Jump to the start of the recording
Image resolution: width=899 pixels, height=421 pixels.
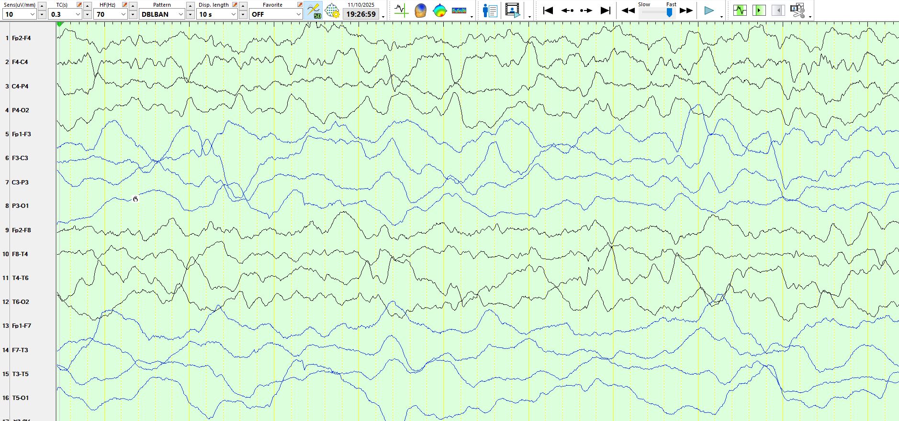pyautogui.click(x=548, y=10)
